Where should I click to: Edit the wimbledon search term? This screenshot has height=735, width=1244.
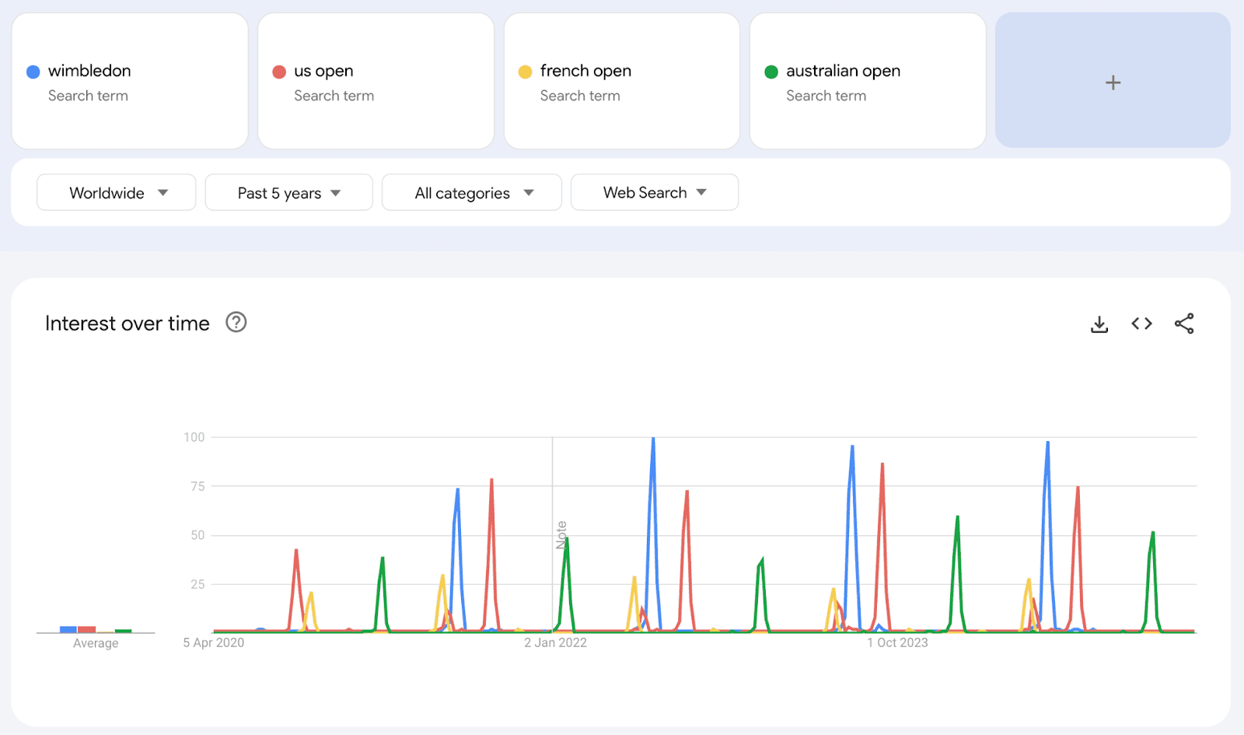pyautogui.click(x=89, y=71)
